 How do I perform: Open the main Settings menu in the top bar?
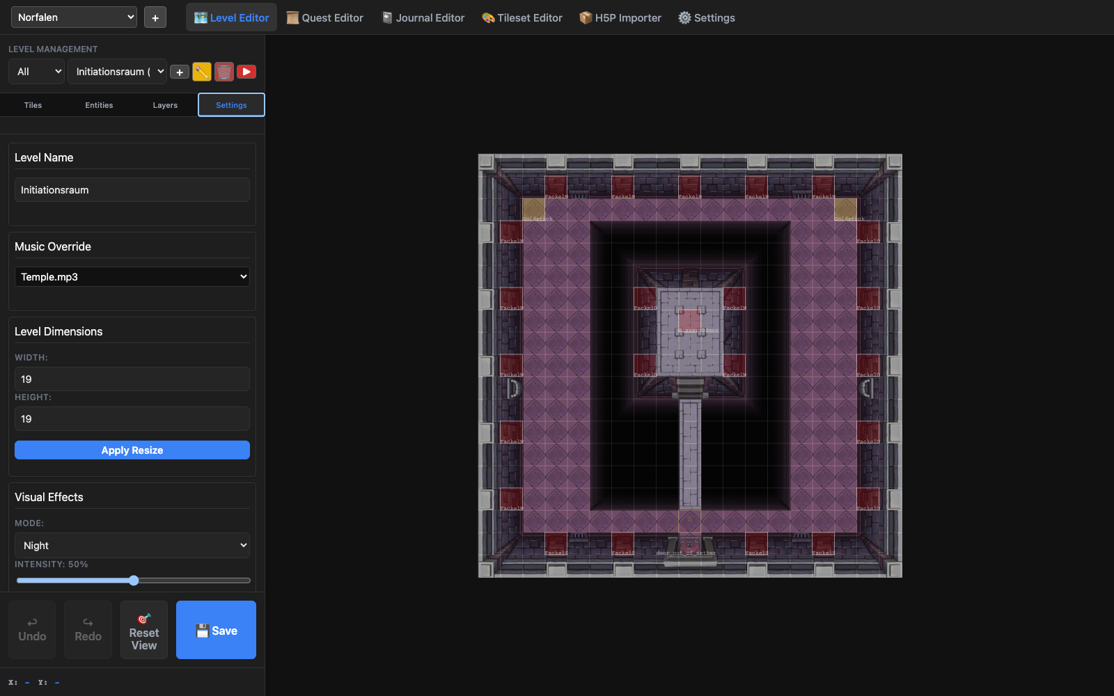(706, 17)
